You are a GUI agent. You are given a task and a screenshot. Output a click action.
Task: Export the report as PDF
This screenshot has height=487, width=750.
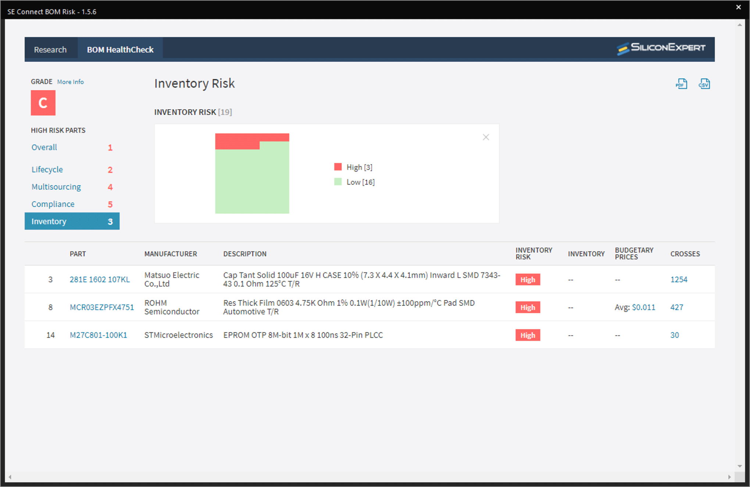point(681,84)
